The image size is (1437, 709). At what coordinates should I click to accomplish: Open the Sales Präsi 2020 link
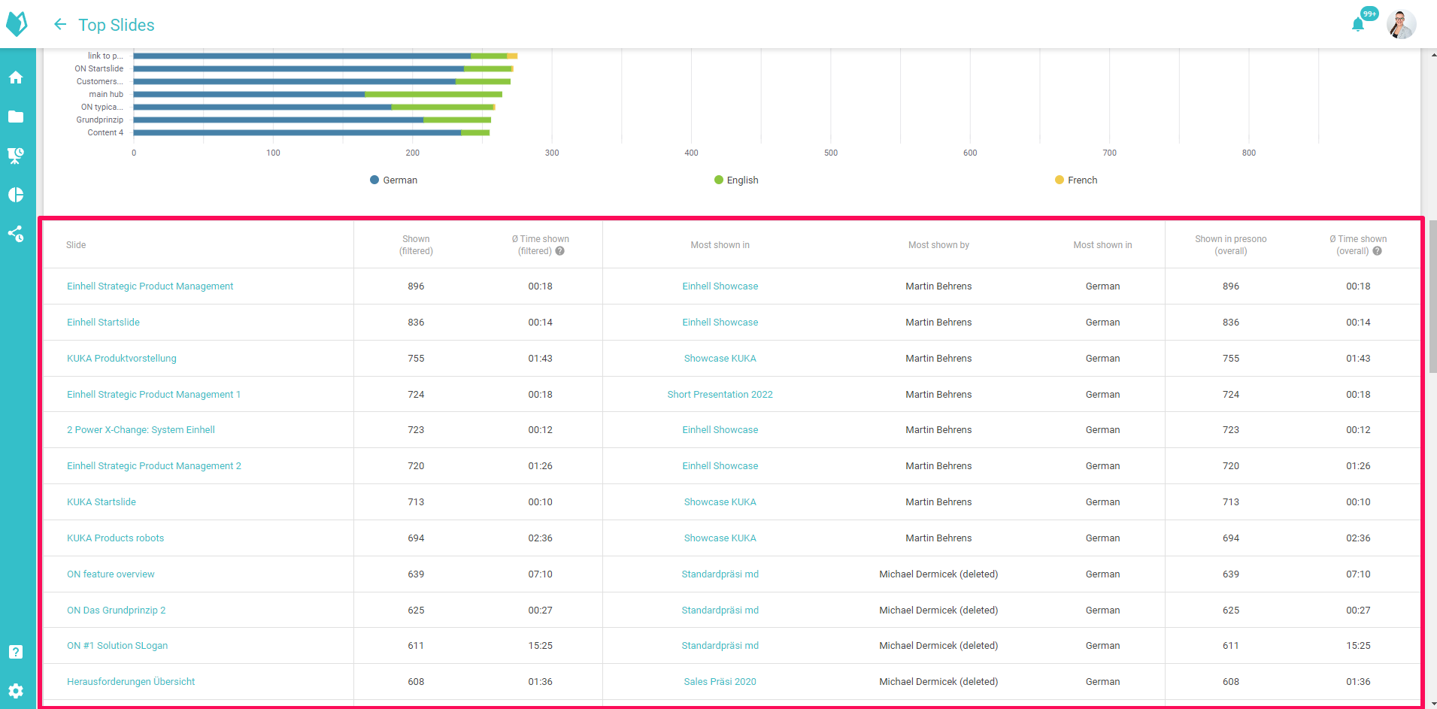pyautogui.click(x=720, y=682)
